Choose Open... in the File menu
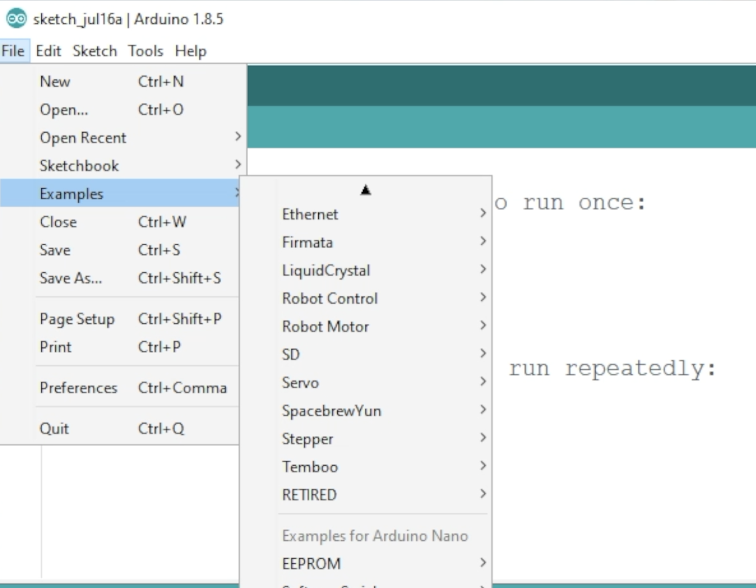The height and width of the screenshot is (588, 756). click(x=64, y=110)
